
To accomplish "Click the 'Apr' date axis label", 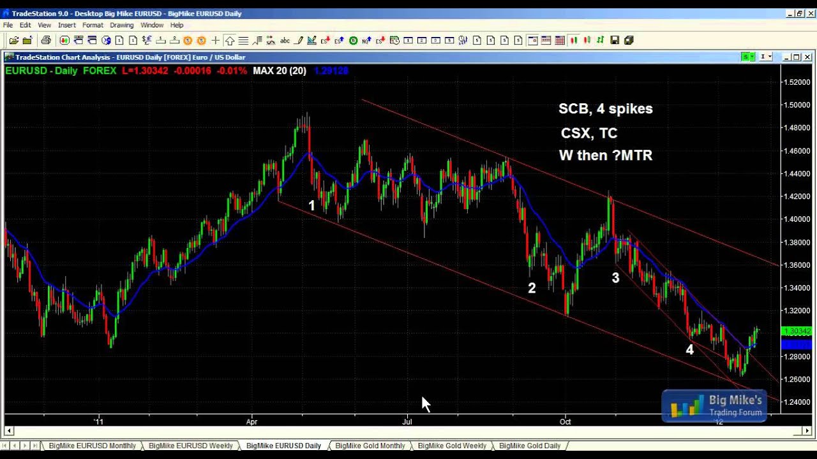I will click(252, 421).
